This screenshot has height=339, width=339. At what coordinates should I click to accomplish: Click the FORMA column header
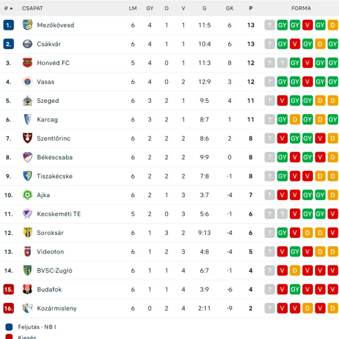point(301,8)
